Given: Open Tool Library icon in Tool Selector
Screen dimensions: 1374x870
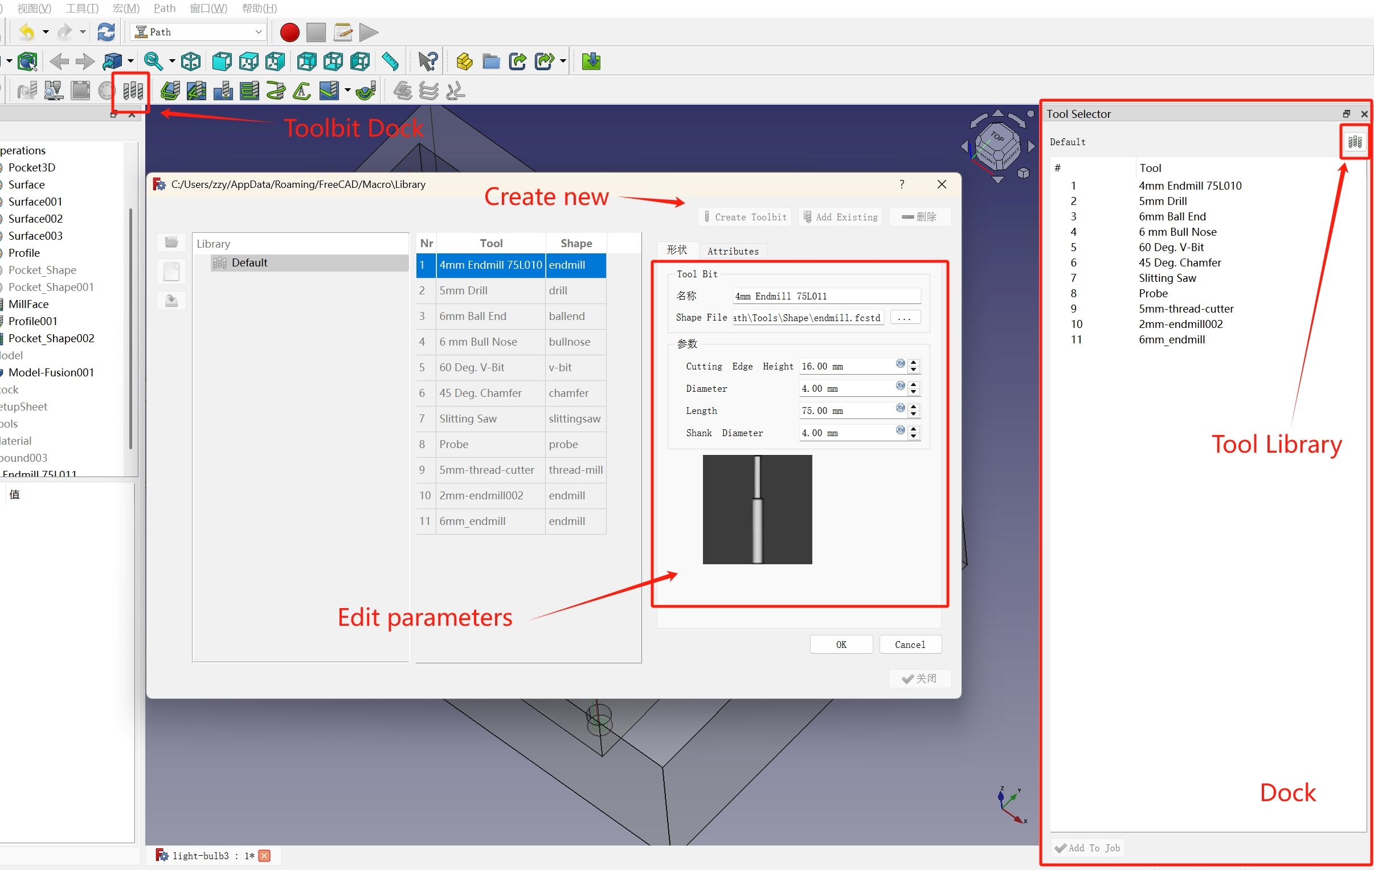Looking at the screenshot, I should tap(1355, 142).
